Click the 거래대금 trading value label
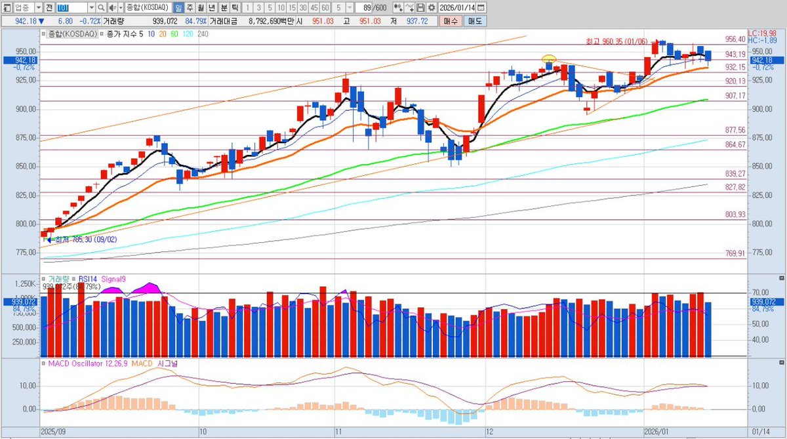The image size is (787, 439). tap(223, 21)
